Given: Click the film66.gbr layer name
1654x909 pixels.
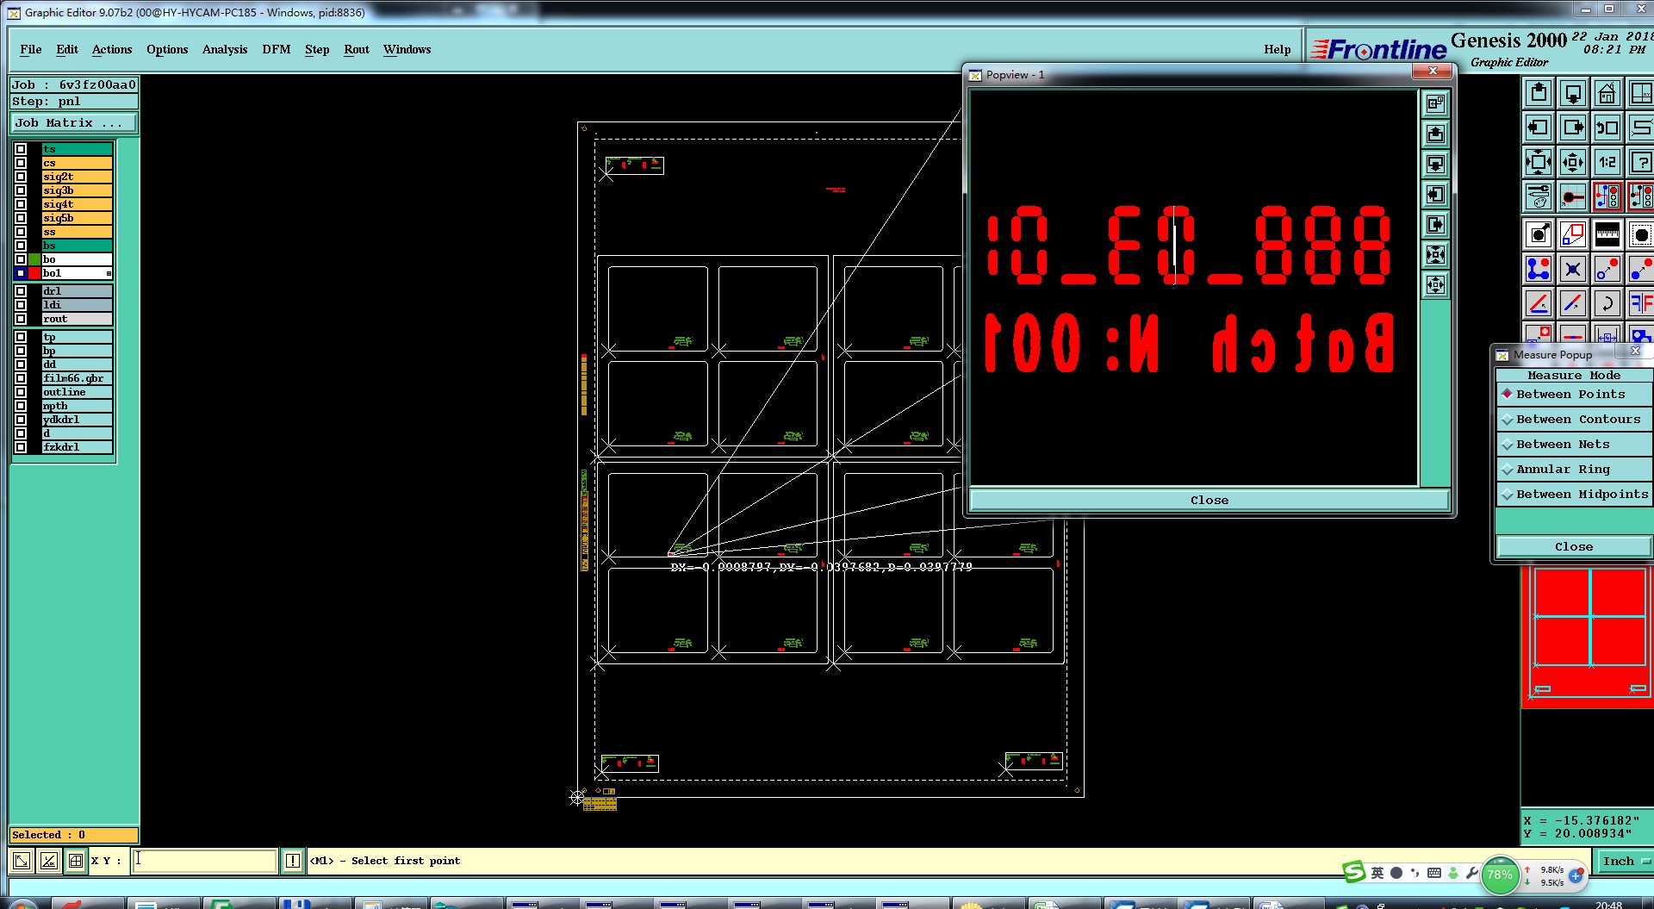Looking at the screenshot, I should coord(77,378).
